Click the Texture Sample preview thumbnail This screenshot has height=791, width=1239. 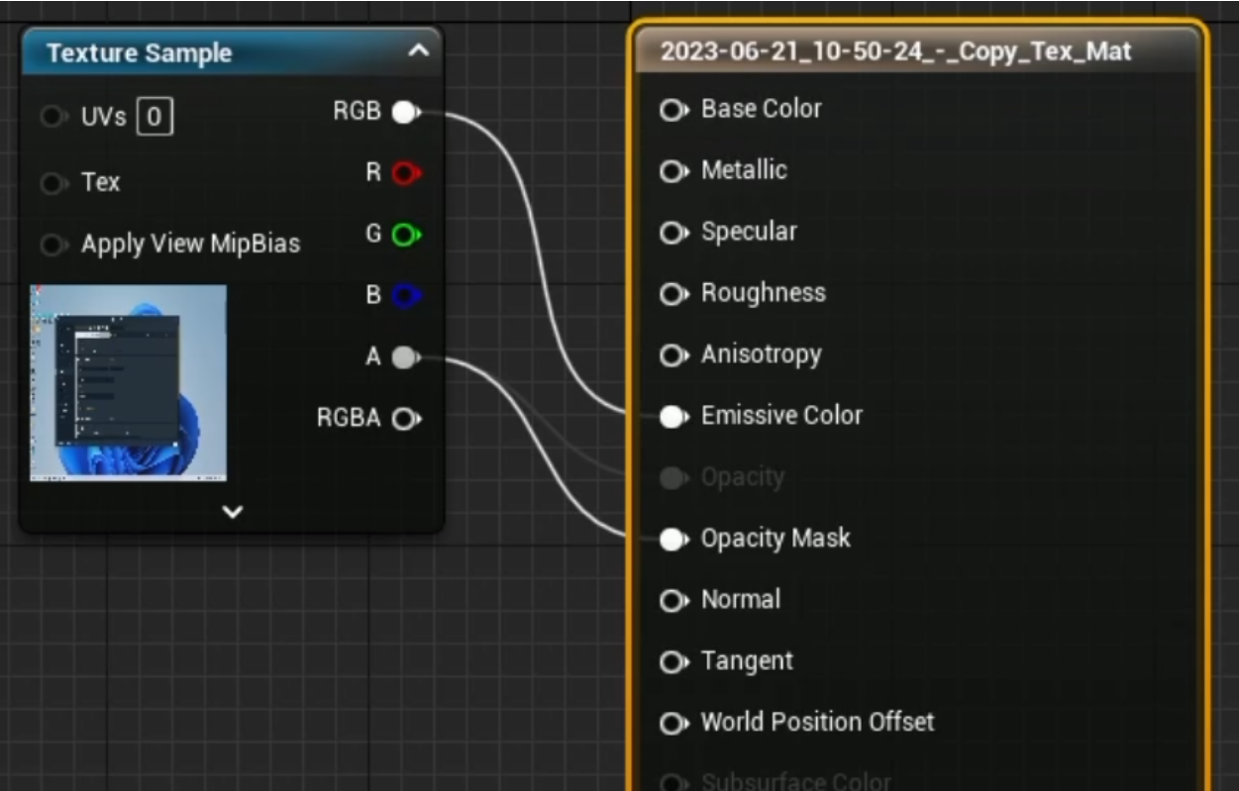pos(129,383)
